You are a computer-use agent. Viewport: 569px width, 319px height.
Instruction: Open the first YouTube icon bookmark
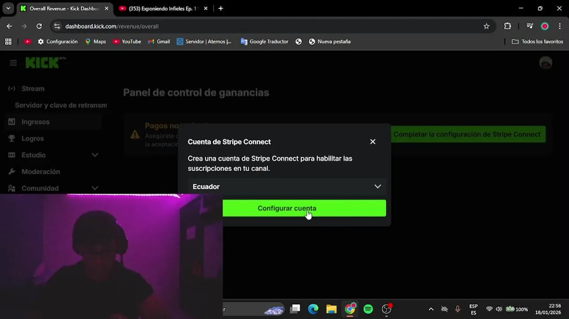click(x=27, y=42)
